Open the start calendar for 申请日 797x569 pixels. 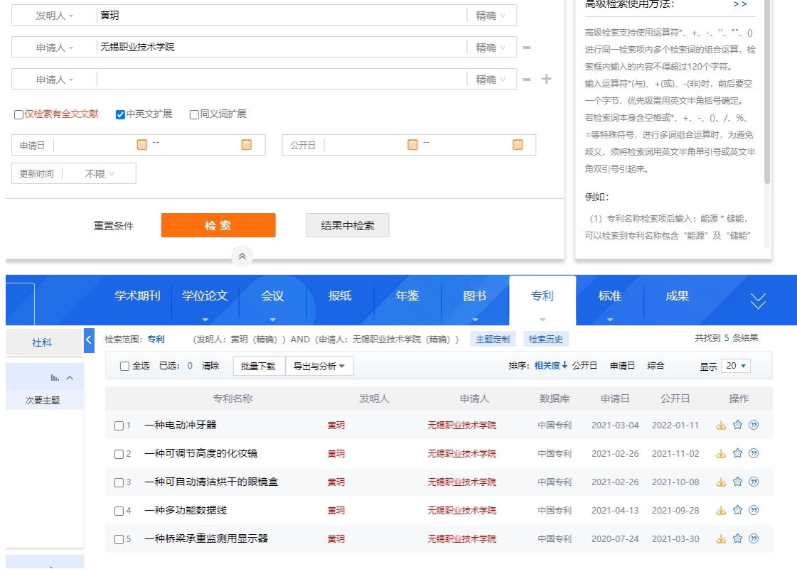point(142,145)
